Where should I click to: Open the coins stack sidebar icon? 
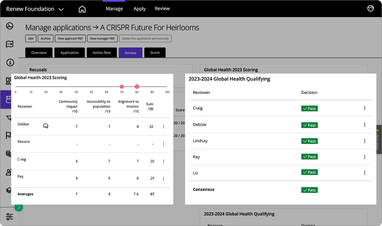[9, 154]
